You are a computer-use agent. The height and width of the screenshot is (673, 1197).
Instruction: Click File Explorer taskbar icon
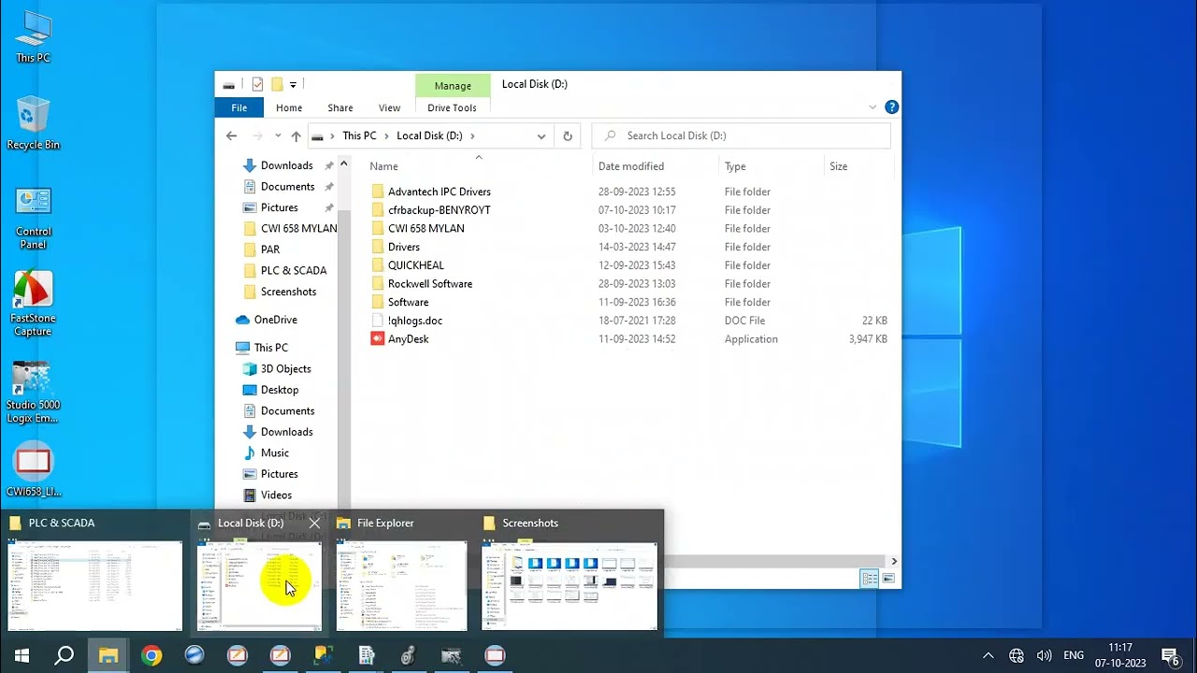click(108, 655)
